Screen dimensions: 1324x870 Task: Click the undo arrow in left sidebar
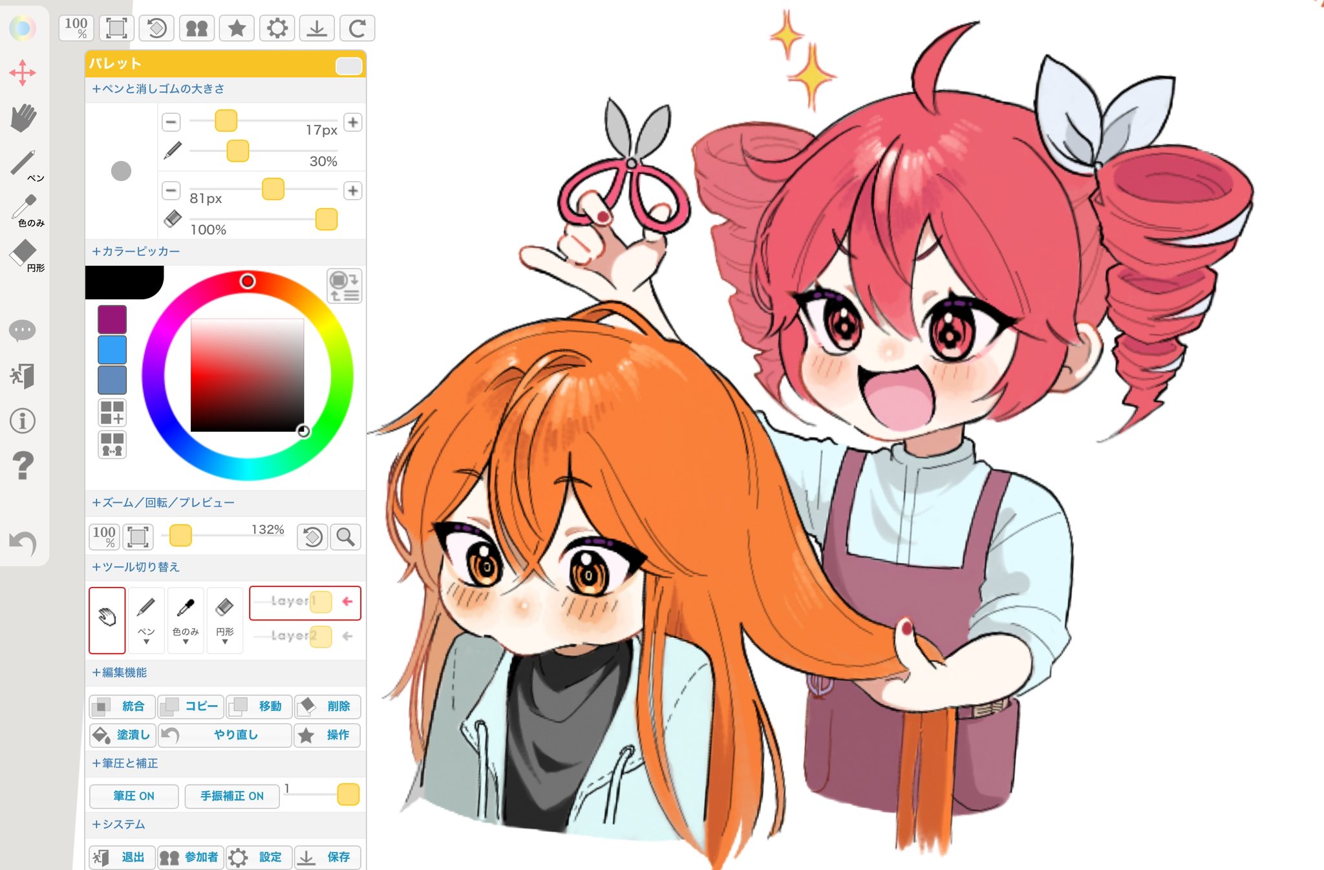(23, 543)
